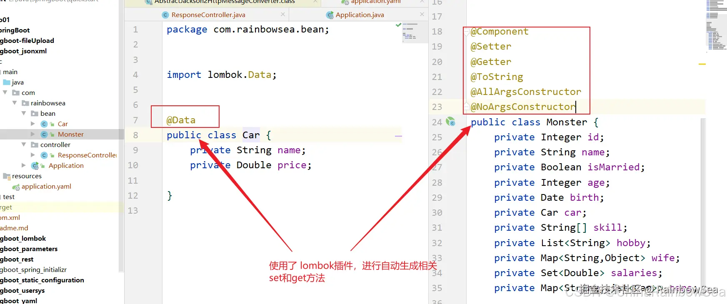Click the com package folder icon
The width and height of the screenshot is (727, 304).
coord(16,93)
